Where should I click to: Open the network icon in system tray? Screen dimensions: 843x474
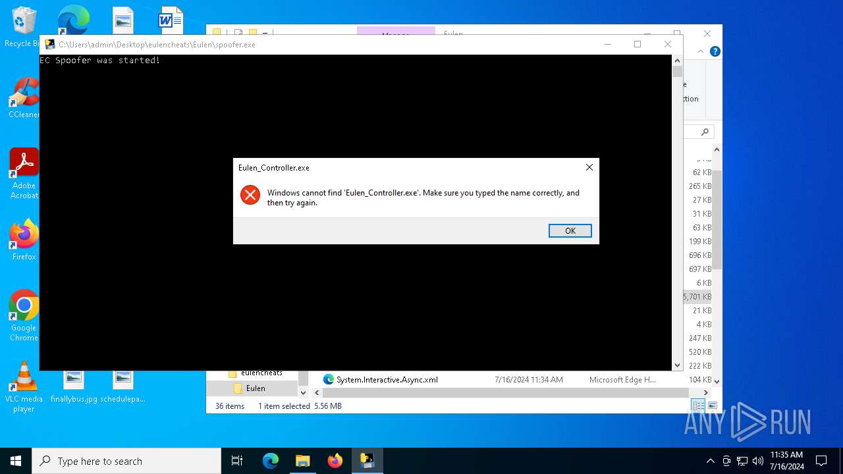coord(742,461)
